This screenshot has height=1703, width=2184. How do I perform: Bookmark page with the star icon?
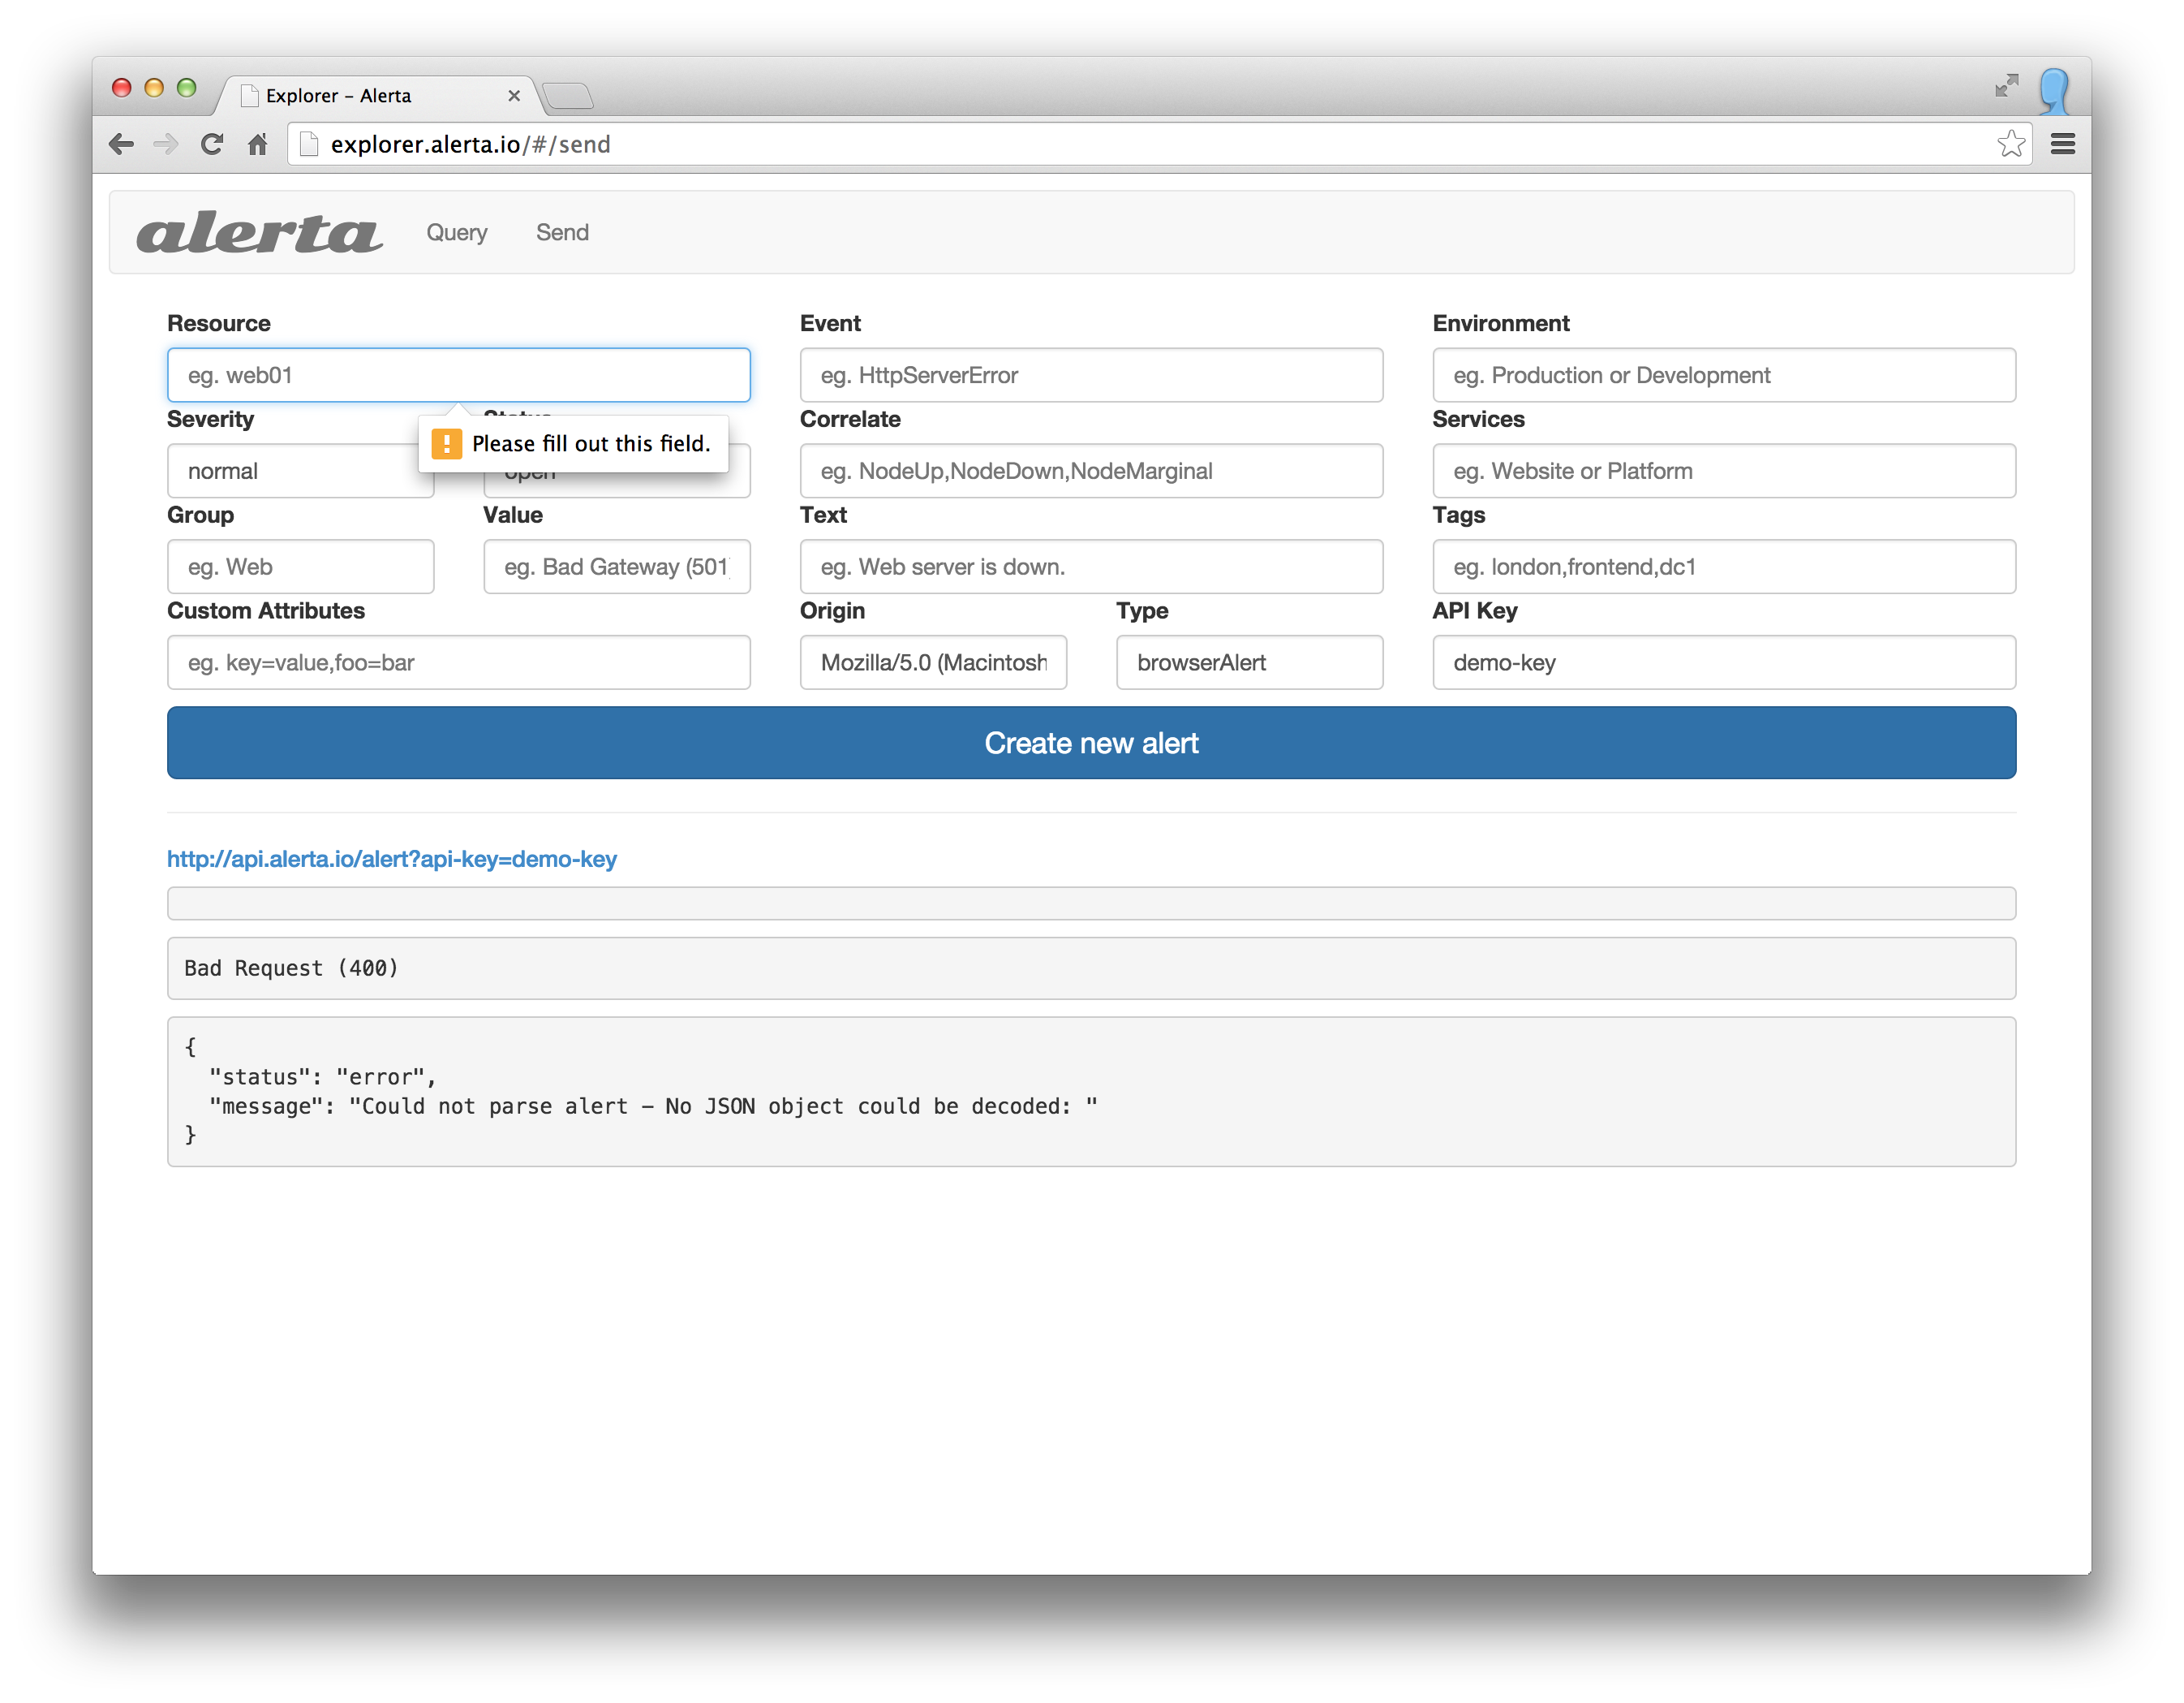click(x=2010, y=144)
